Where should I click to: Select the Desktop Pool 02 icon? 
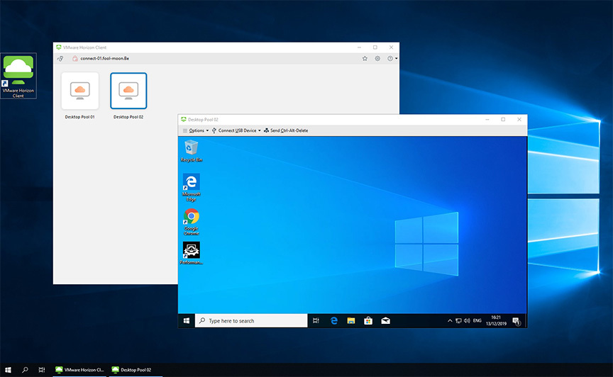pyautogui.click(x=128, y=91)
